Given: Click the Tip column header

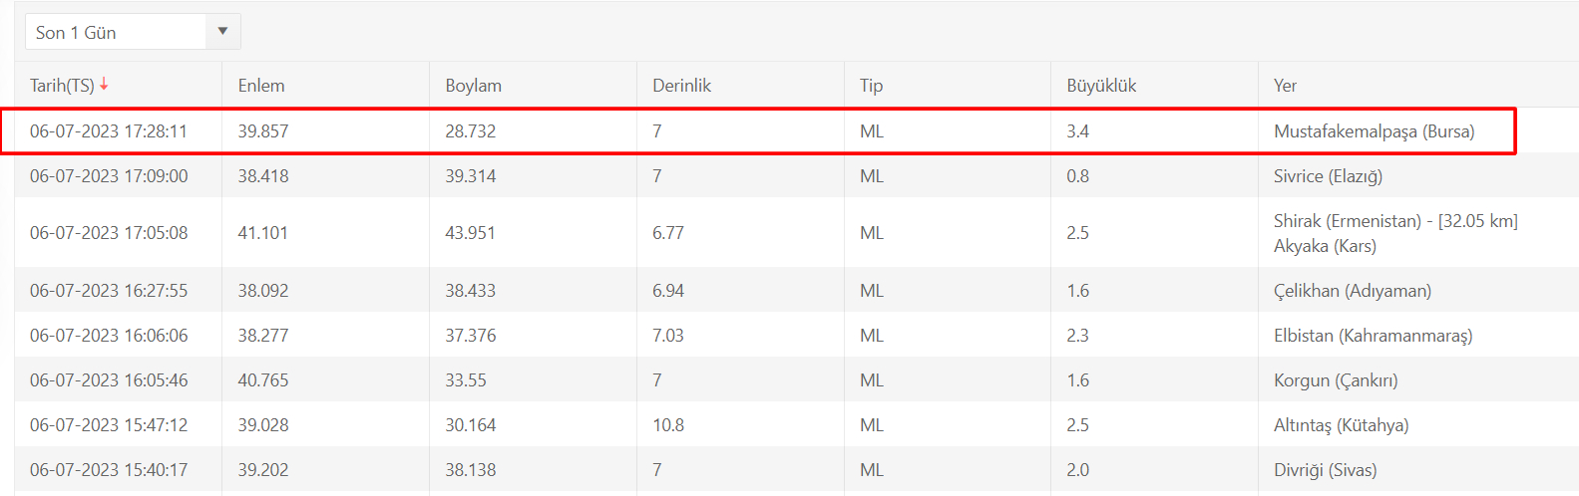Looking at the screenshot, I should click(x=871, y=86).
